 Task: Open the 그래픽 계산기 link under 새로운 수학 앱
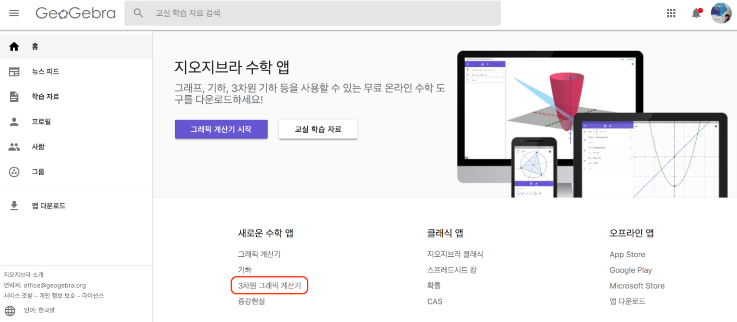(259, 254)
